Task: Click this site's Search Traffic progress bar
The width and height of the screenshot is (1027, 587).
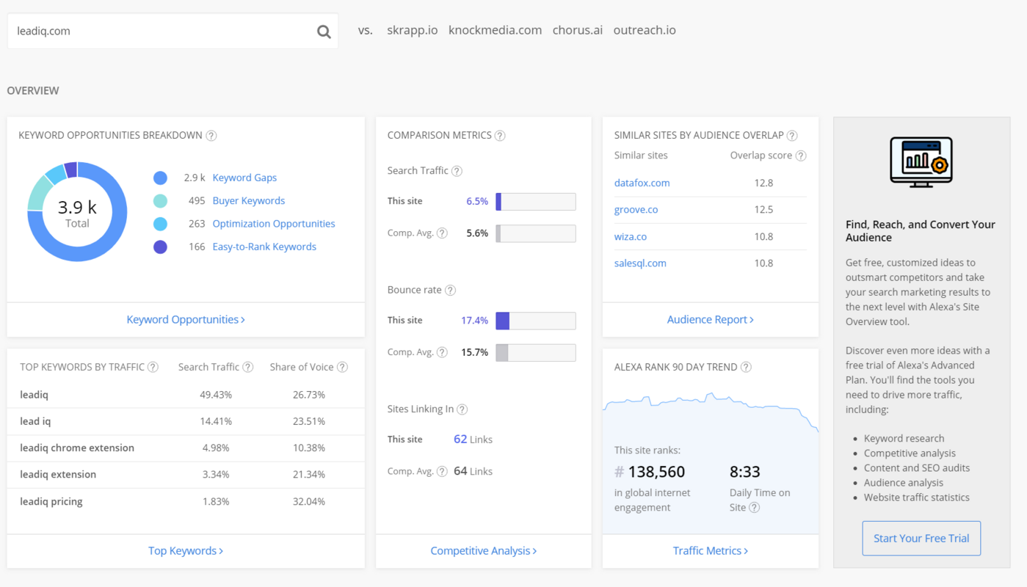Action: click(x=535, y=201)
